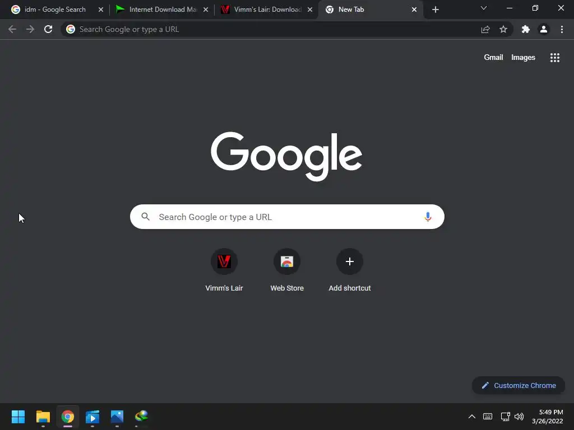
Task: Click the browser forward arrow
Action: [30, 29]
